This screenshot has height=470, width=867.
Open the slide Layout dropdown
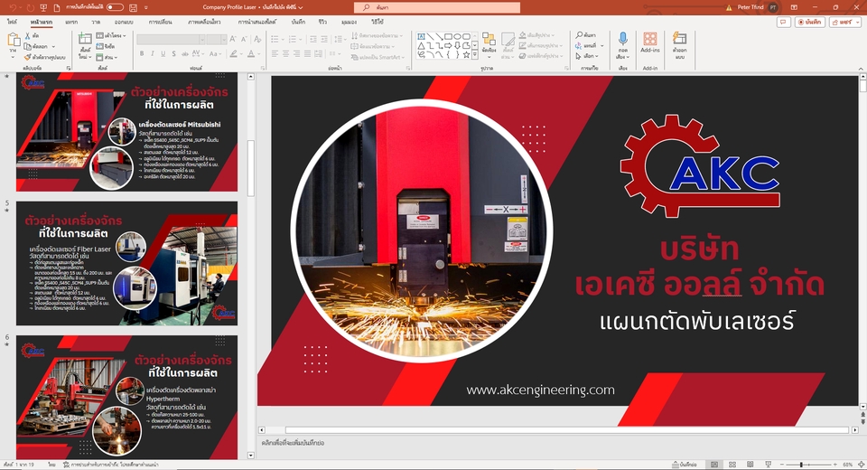[111, 35]
